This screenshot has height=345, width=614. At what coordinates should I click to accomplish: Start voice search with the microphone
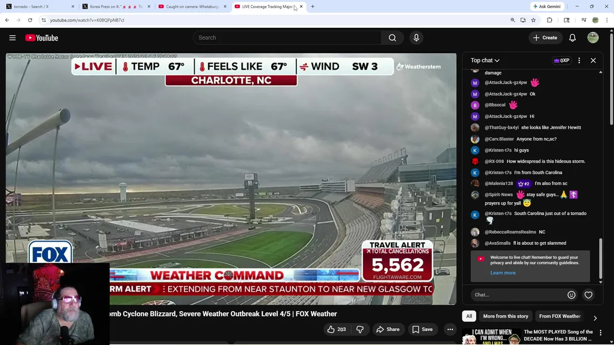click(416, 38)
